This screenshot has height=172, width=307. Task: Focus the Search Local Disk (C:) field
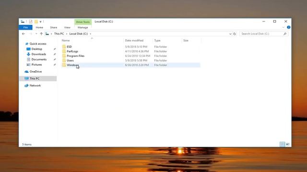263,34
